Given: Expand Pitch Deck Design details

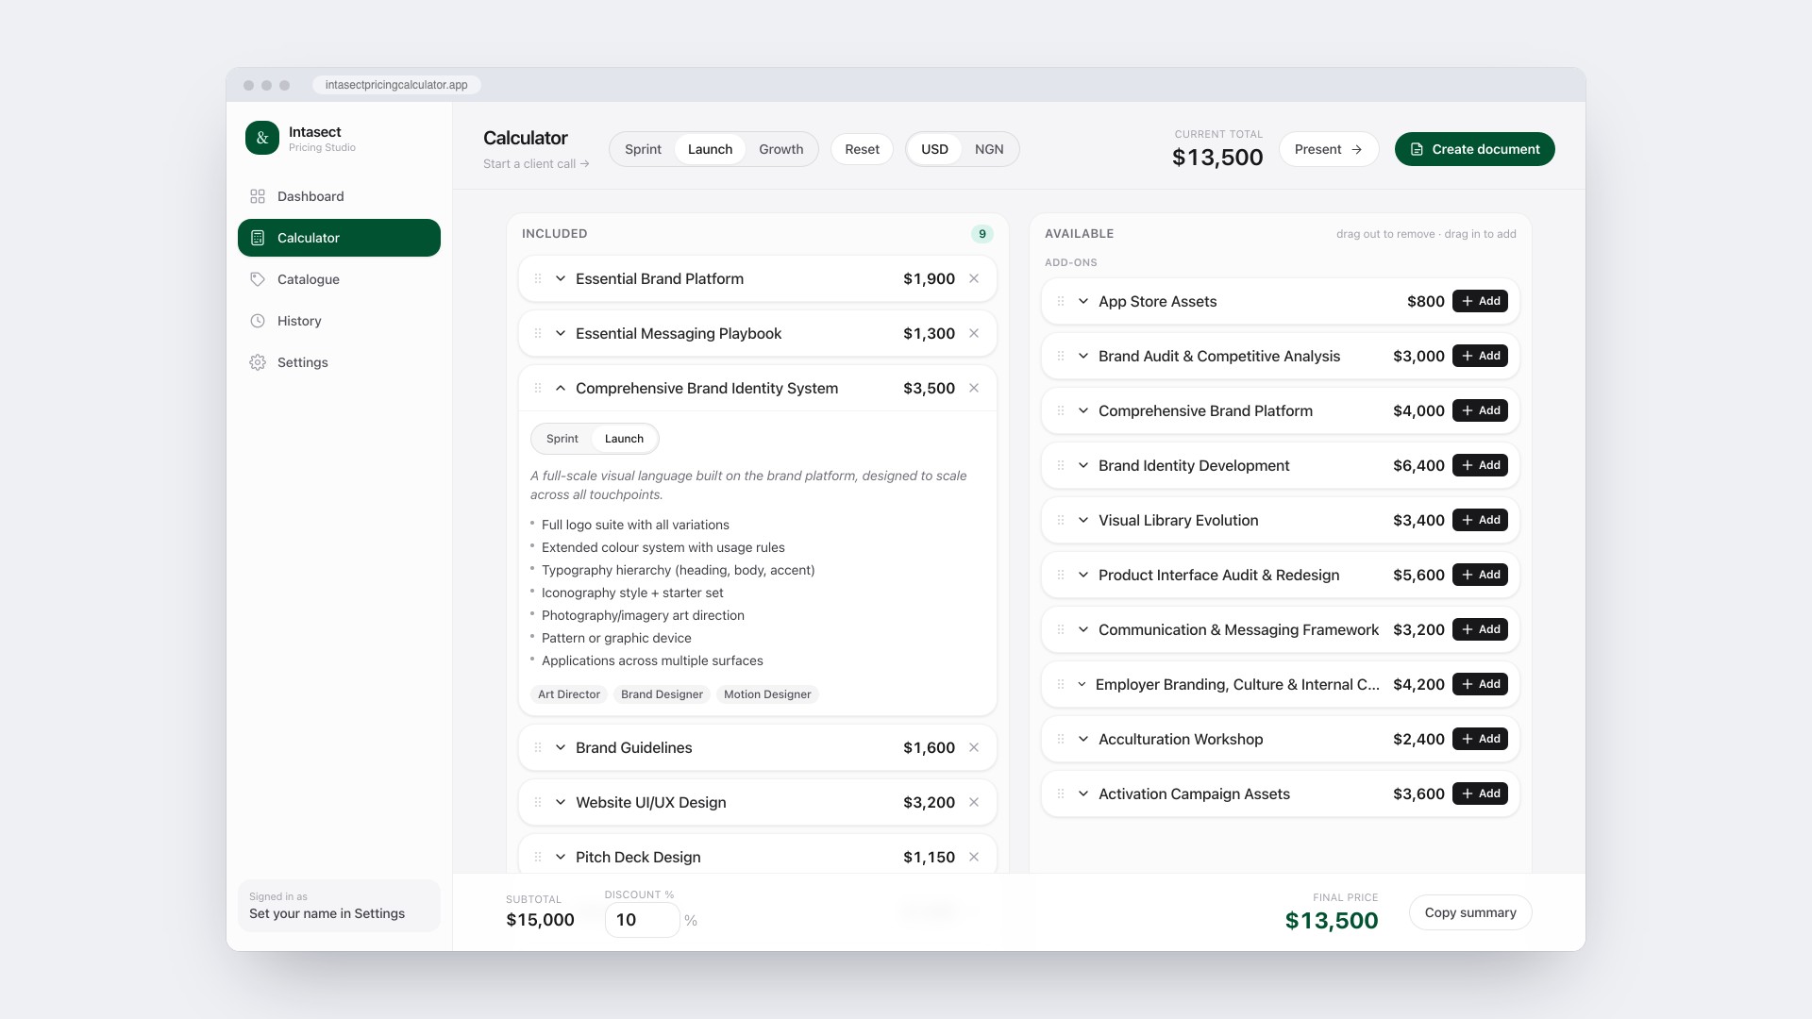Looking at the screenshot, I should (561, 857).
